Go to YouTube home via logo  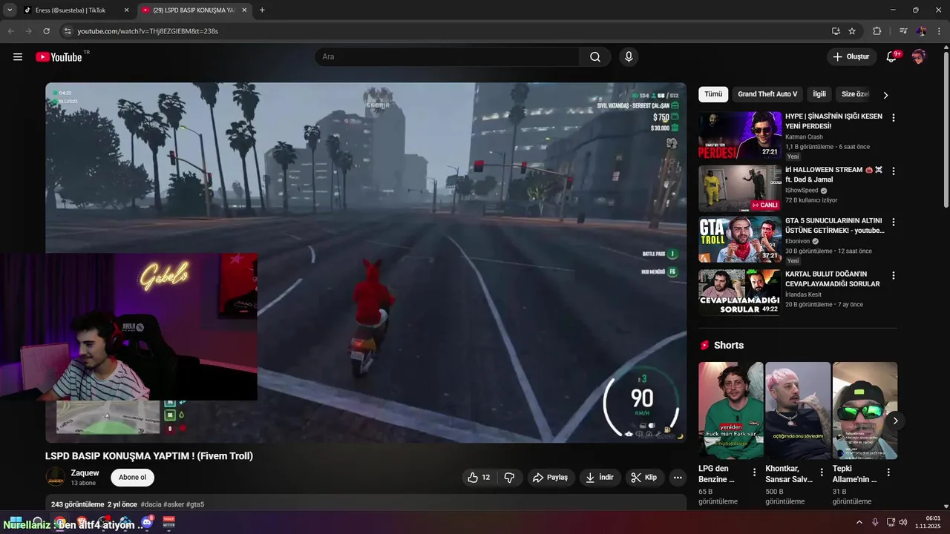pos(59,57)
